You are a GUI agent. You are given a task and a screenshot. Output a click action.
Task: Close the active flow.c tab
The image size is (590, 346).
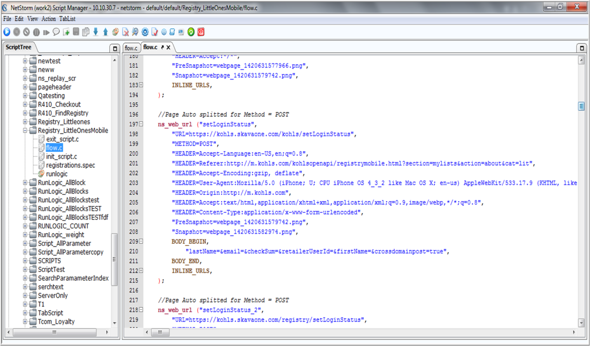coord(168,48)
